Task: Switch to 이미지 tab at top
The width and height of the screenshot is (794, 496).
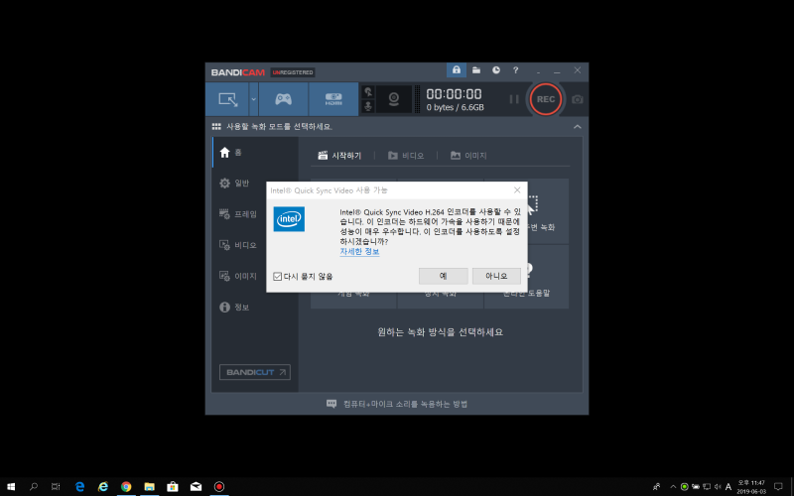Action: coord(468,156)
